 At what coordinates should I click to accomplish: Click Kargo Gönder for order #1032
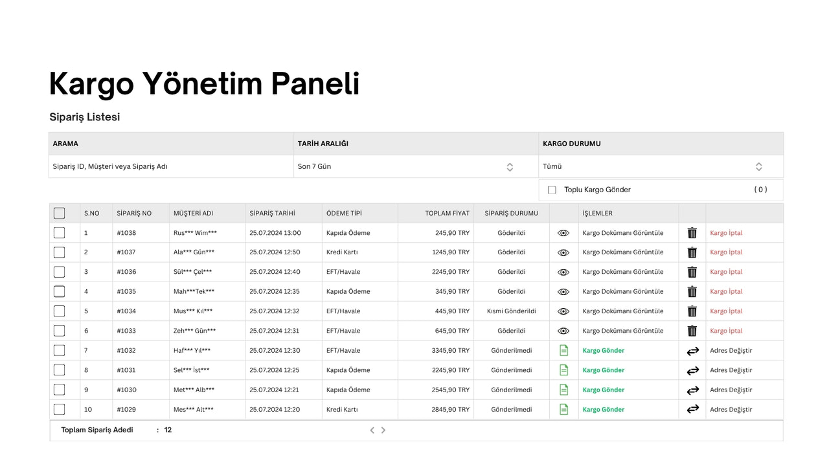pyautogui.click(x=604, y=350)
